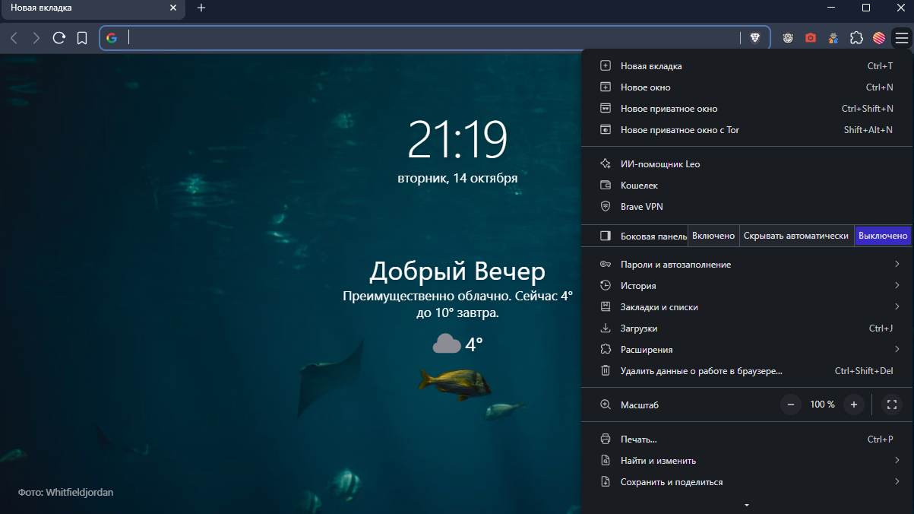The width and height of the screenshot is (914, 514).
Task: Choose Удалить данные о работе в браузере
Action: pos(747,370)
